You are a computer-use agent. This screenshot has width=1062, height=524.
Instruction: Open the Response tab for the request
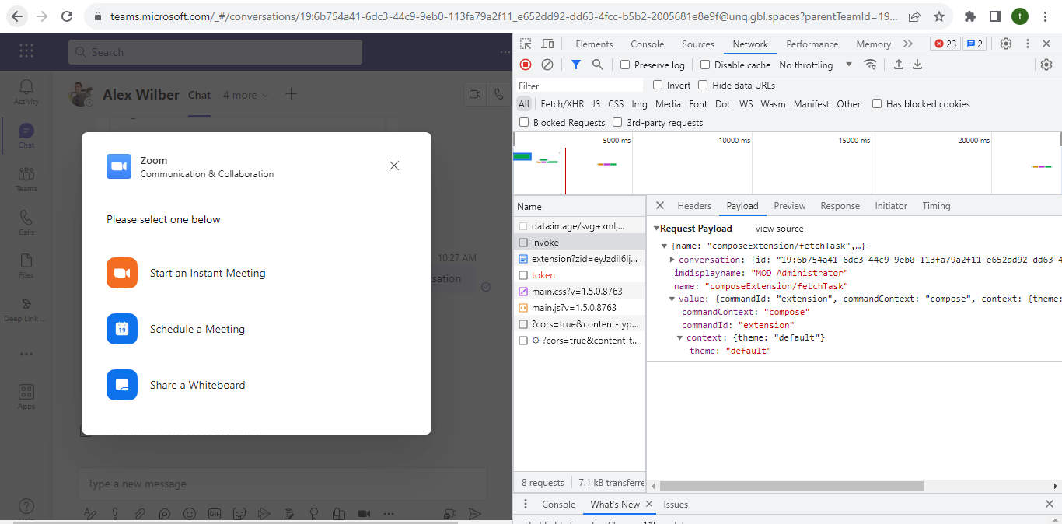840,205
